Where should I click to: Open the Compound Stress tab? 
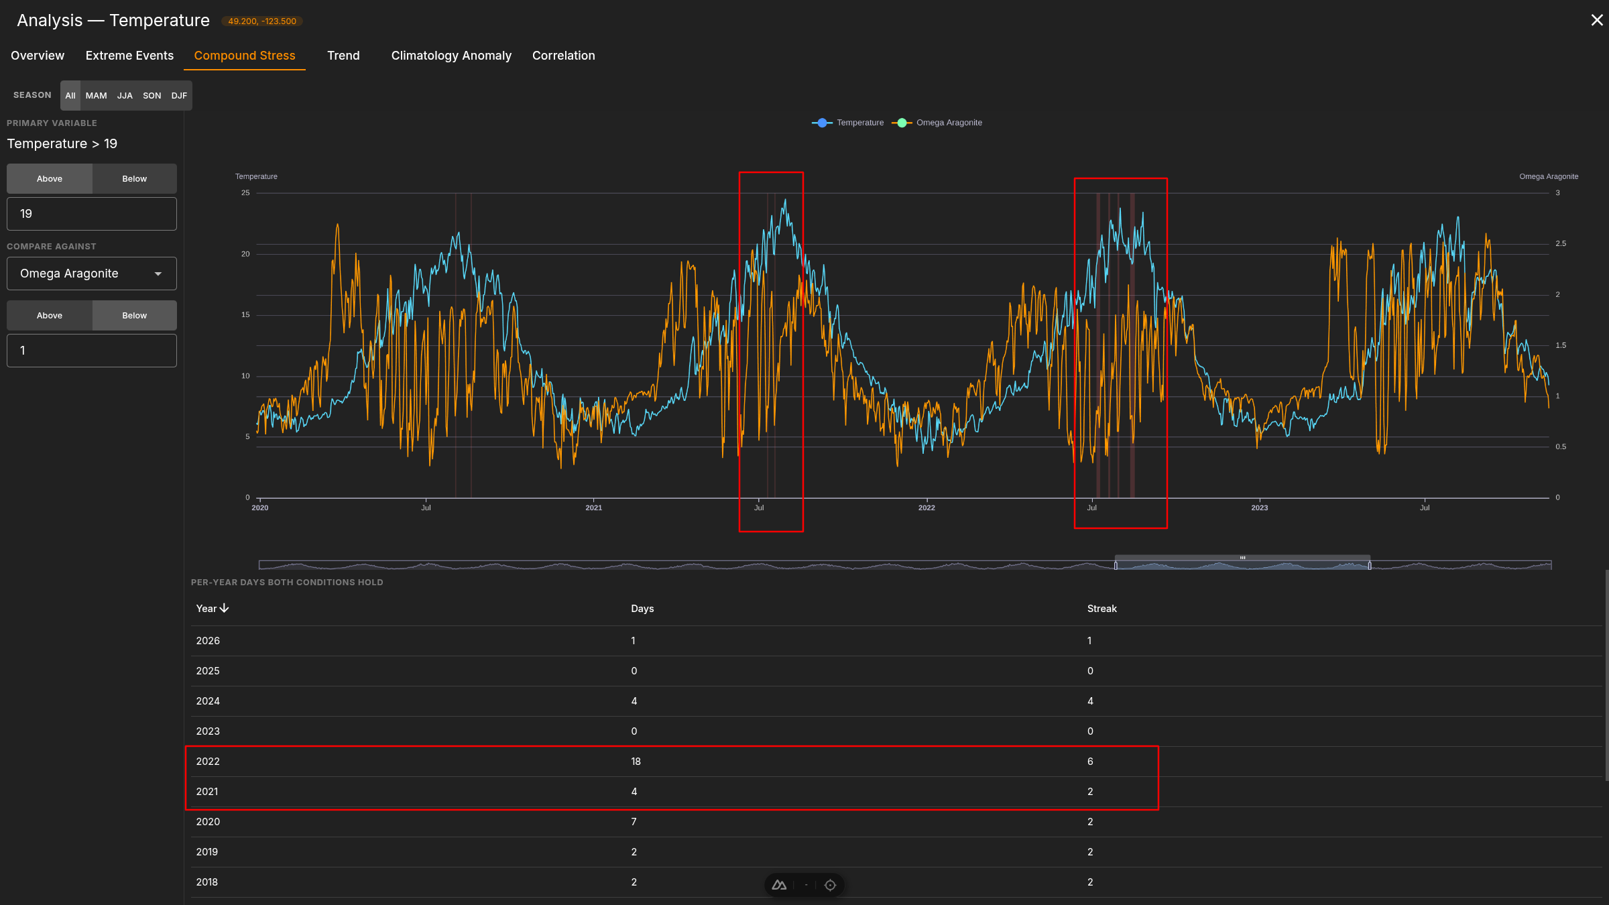[245, 56]
